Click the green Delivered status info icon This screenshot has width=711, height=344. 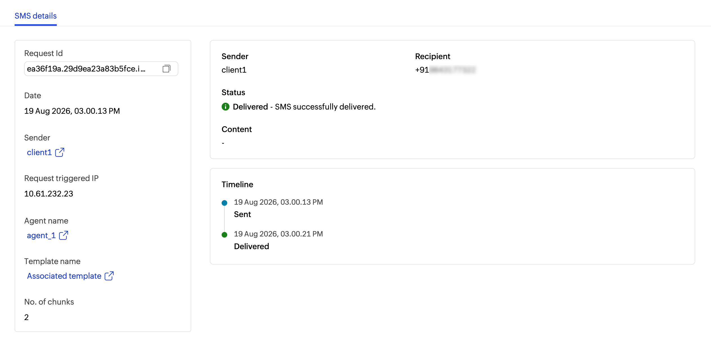pos(226,107)
